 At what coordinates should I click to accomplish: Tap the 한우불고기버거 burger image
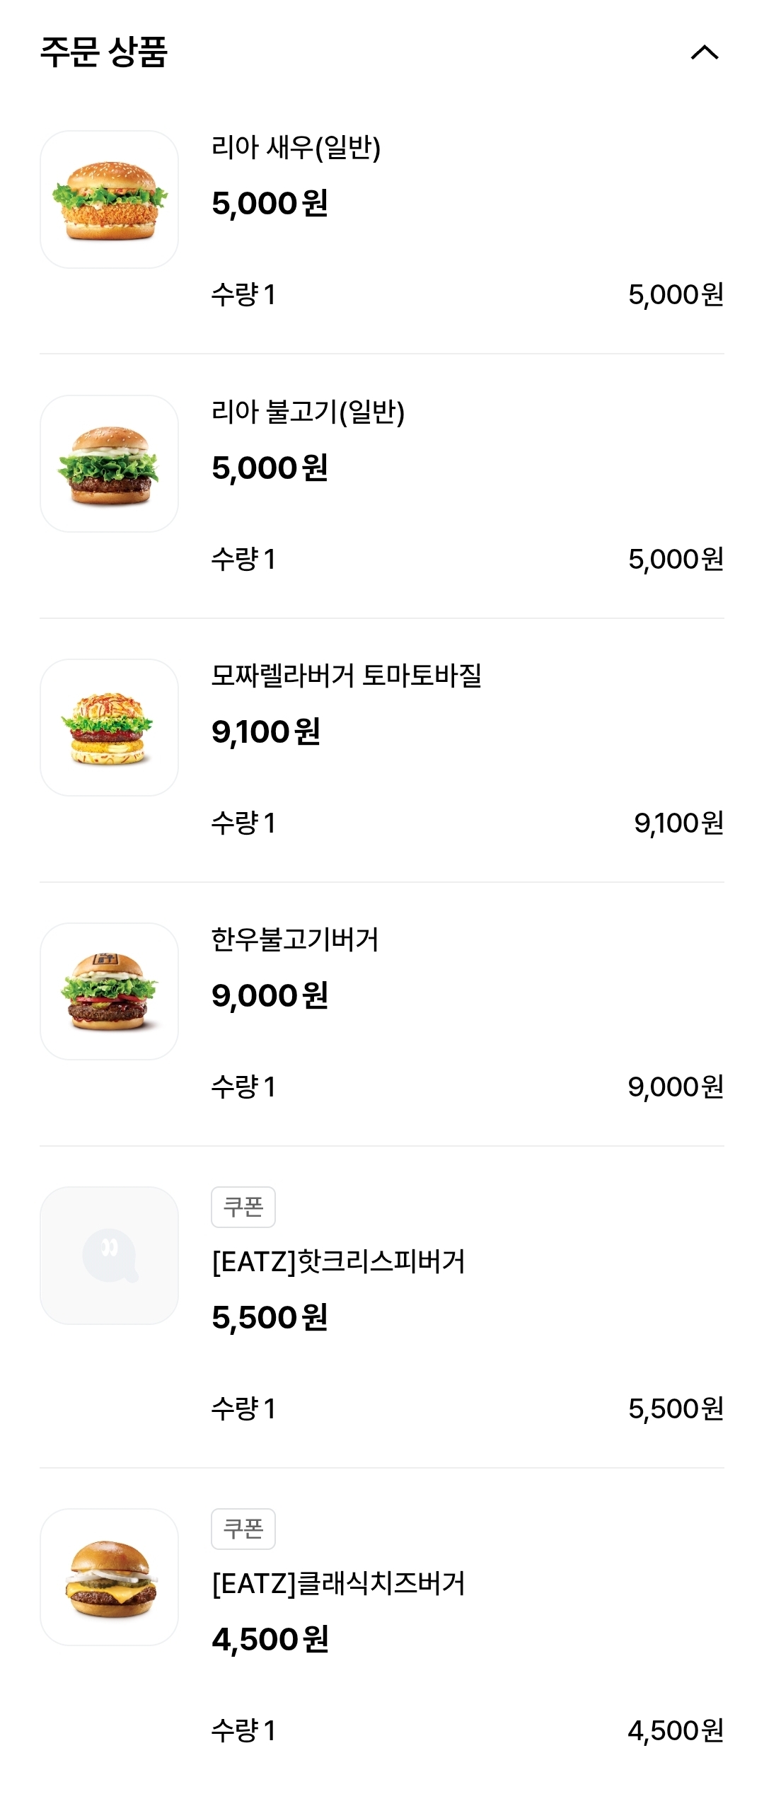[x=109, y=991]
